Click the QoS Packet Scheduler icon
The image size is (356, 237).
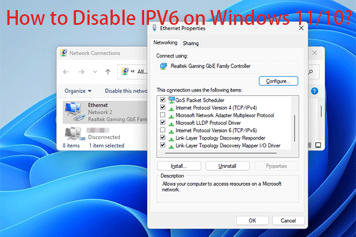171,100
